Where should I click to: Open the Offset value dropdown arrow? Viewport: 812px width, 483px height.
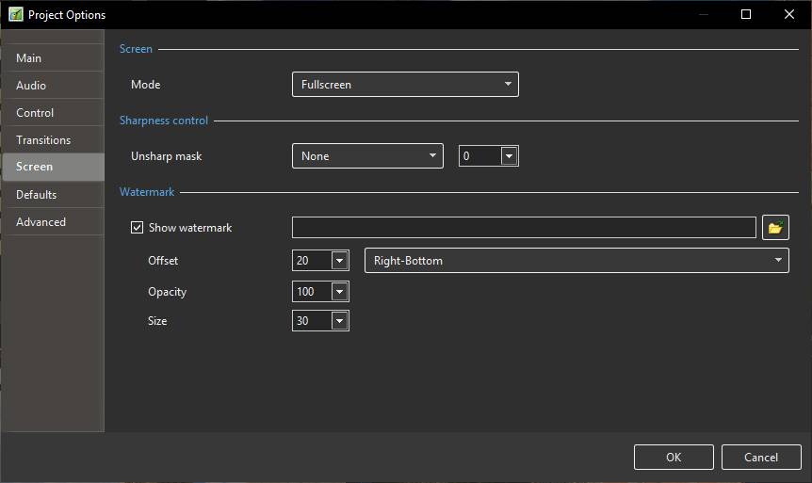tap(340, 261)
